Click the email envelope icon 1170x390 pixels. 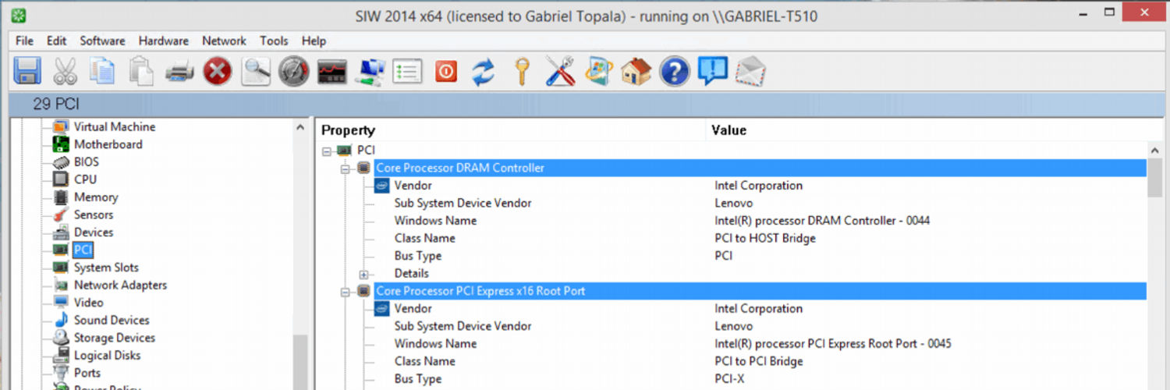point(750,72)
